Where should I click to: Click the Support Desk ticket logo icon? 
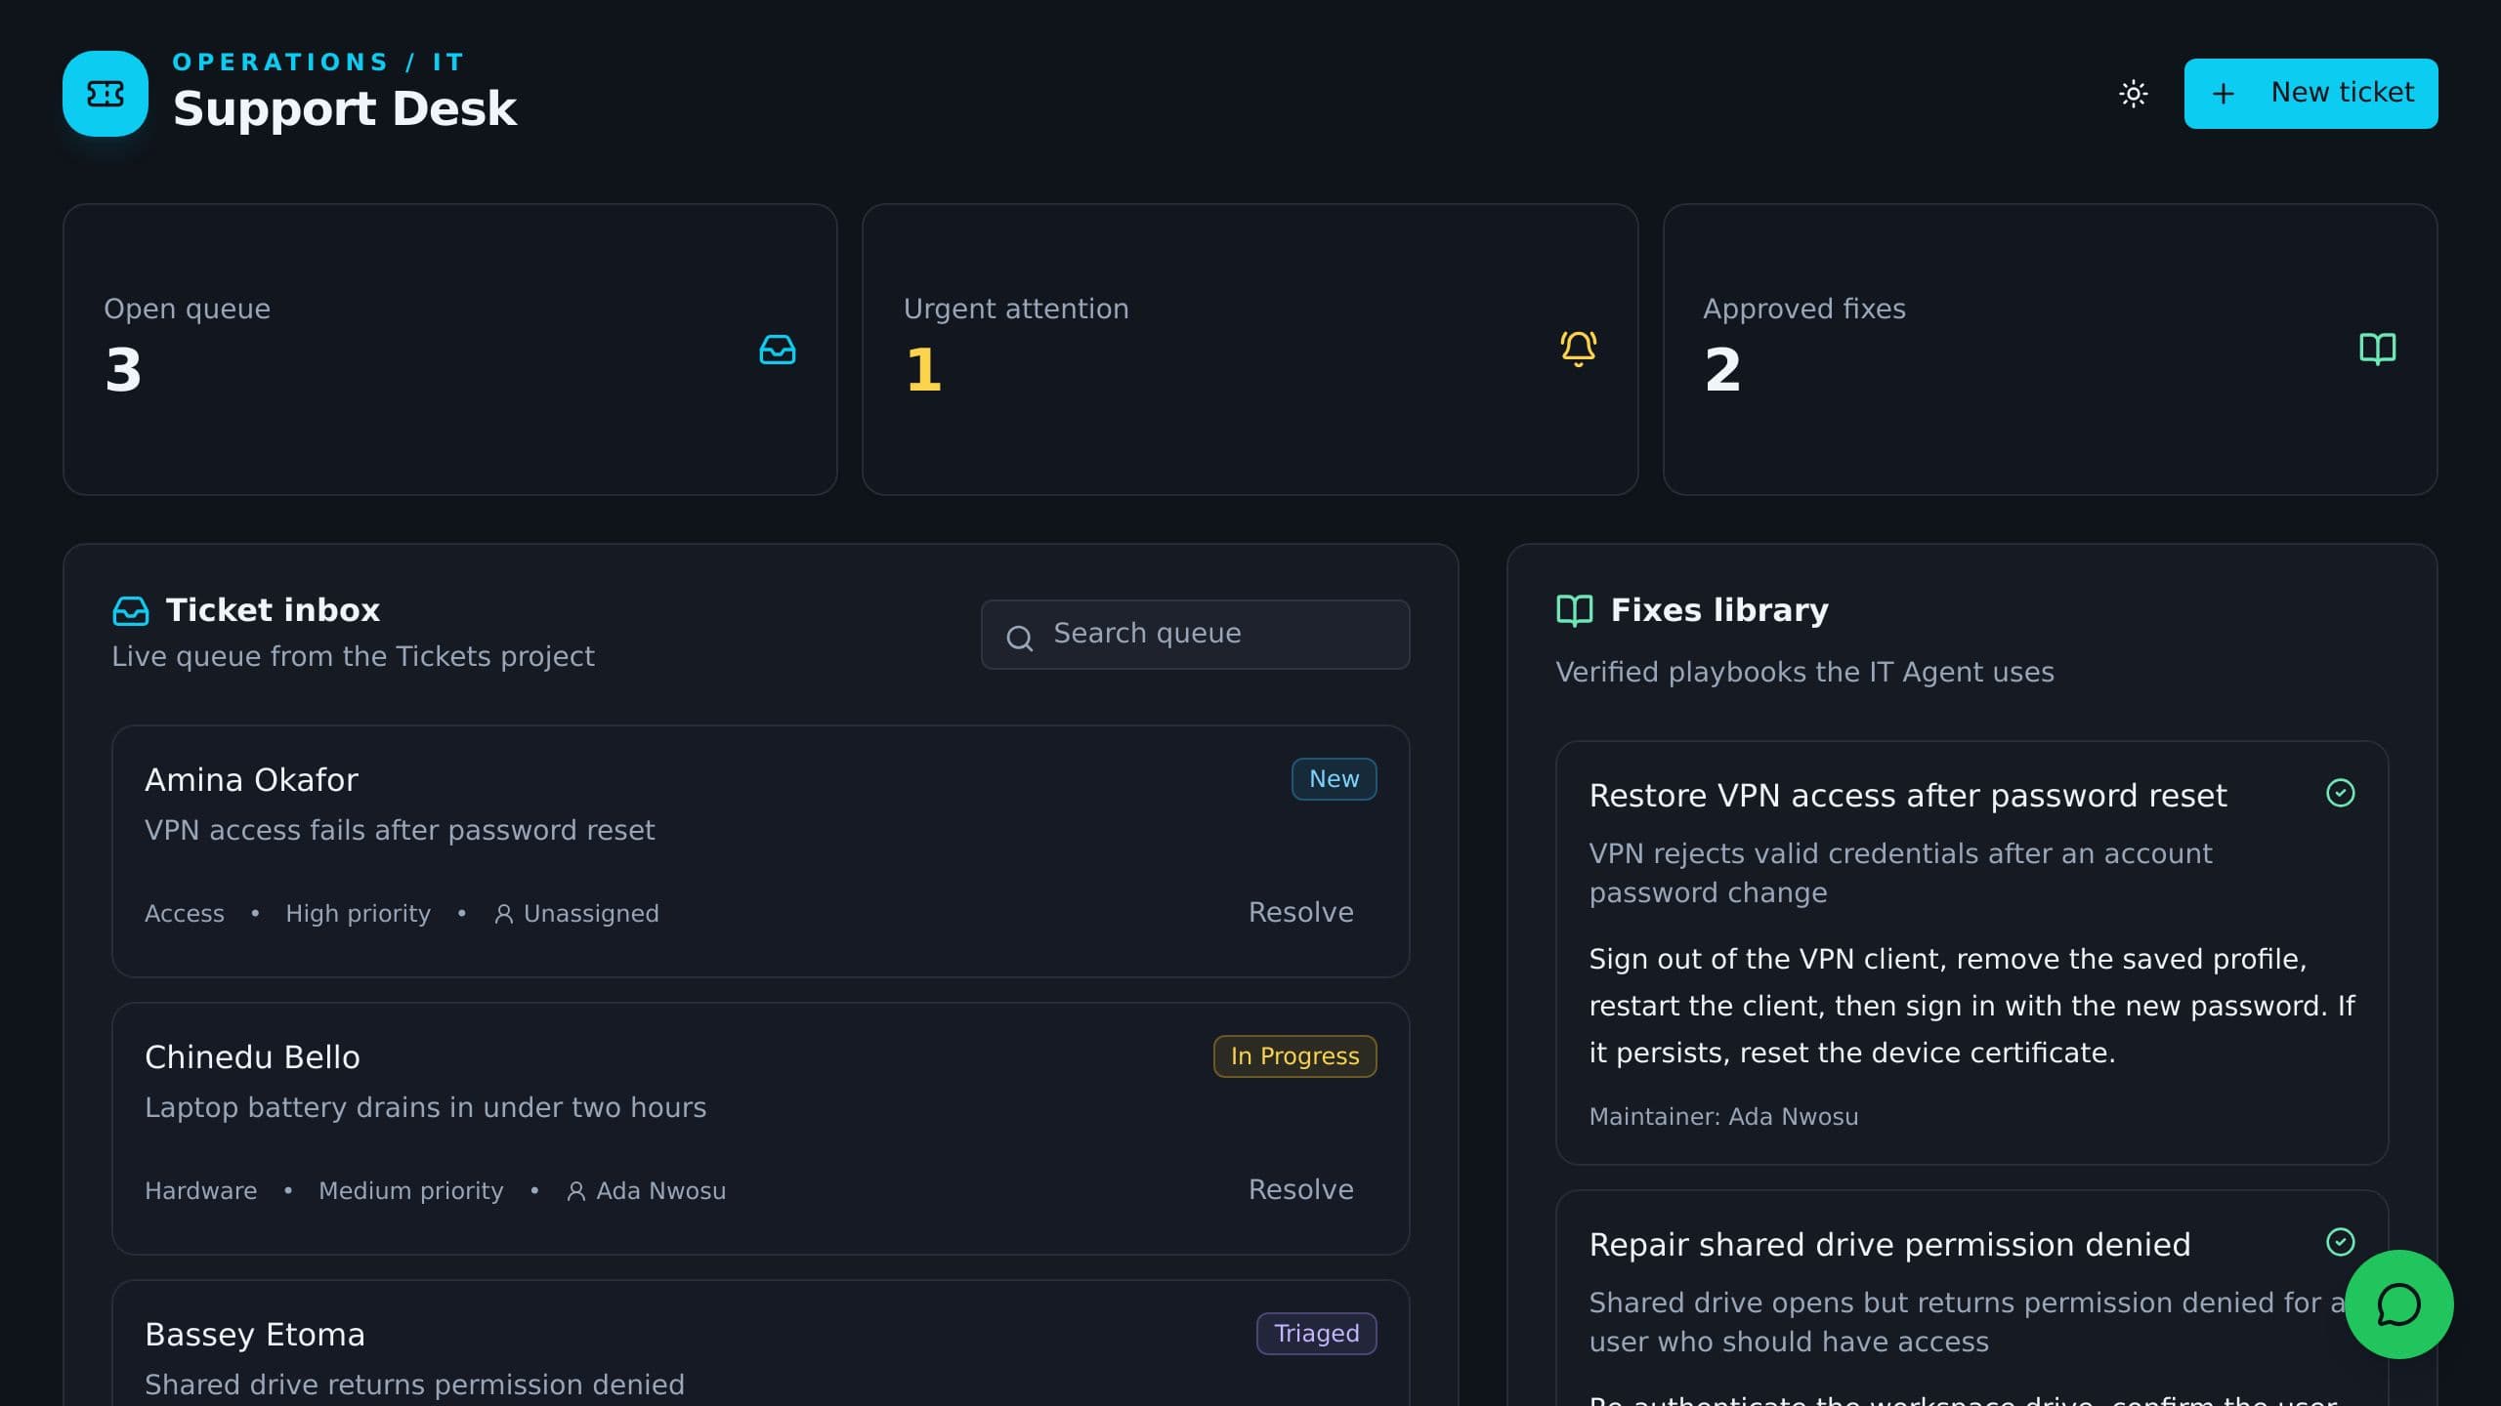coord(106,94)
